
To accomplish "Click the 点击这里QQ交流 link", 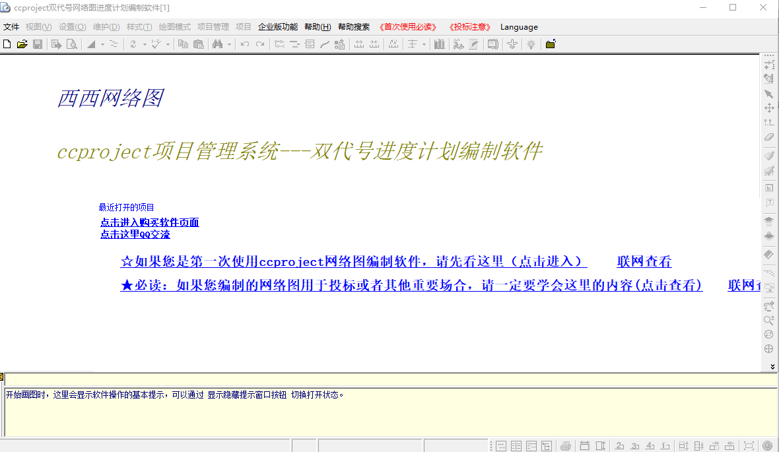I will click(135, 234).
